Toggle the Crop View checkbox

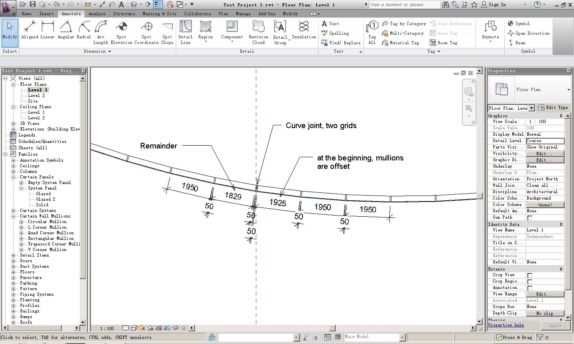pos(530,275)
